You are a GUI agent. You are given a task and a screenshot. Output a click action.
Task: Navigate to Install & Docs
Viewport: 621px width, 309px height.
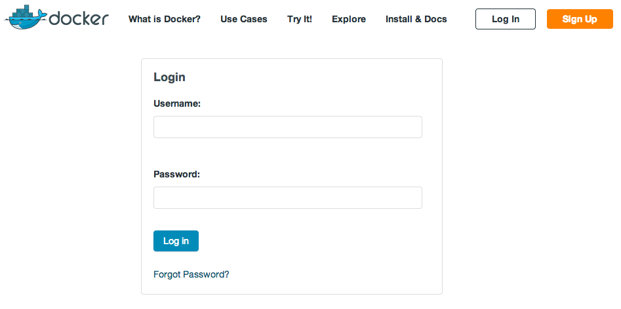[416, 19]
